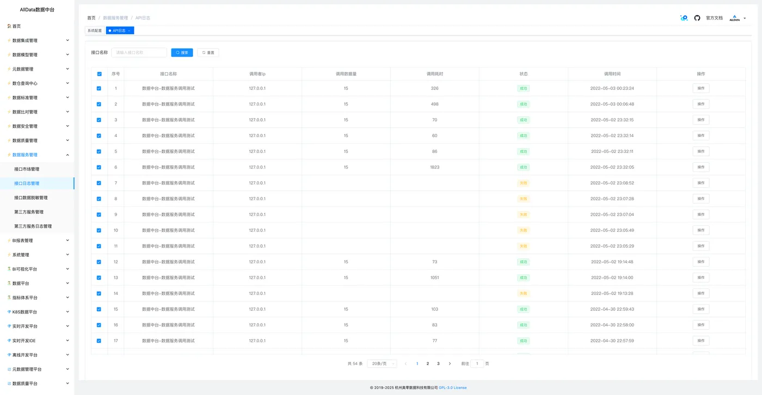Click the icon beside 元数据管理平台
Viewport: 762px width, 395px height.
click(x=9, y=369)
